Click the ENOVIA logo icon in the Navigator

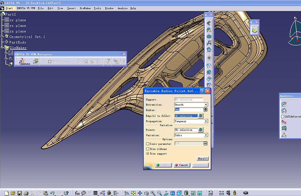coord(24,61)
